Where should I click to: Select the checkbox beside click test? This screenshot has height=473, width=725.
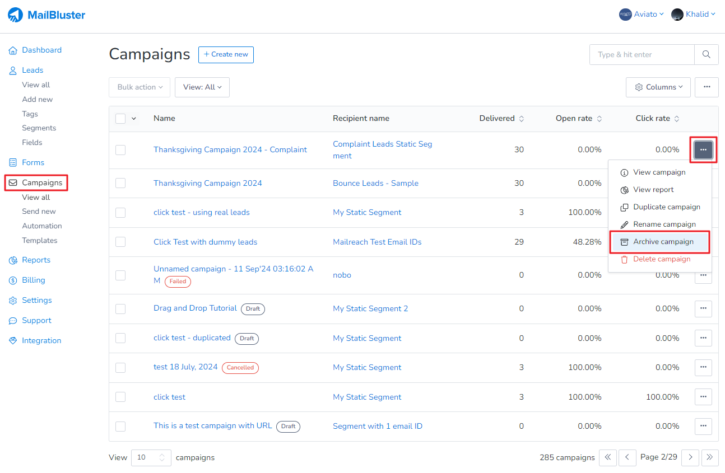pyautogui.click(x=120, y=397)
